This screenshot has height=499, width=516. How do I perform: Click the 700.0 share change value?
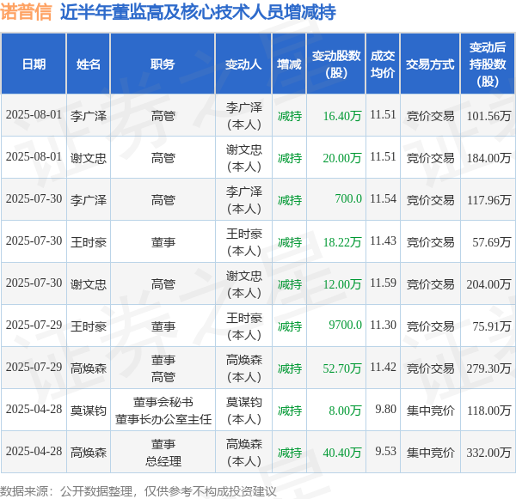[348, 199]
